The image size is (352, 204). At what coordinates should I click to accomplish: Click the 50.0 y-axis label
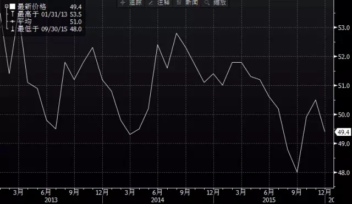[343, 114]
